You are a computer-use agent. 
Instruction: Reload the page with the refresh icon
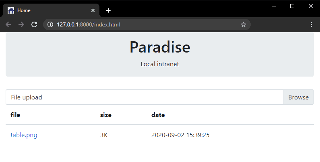(34, 24)
